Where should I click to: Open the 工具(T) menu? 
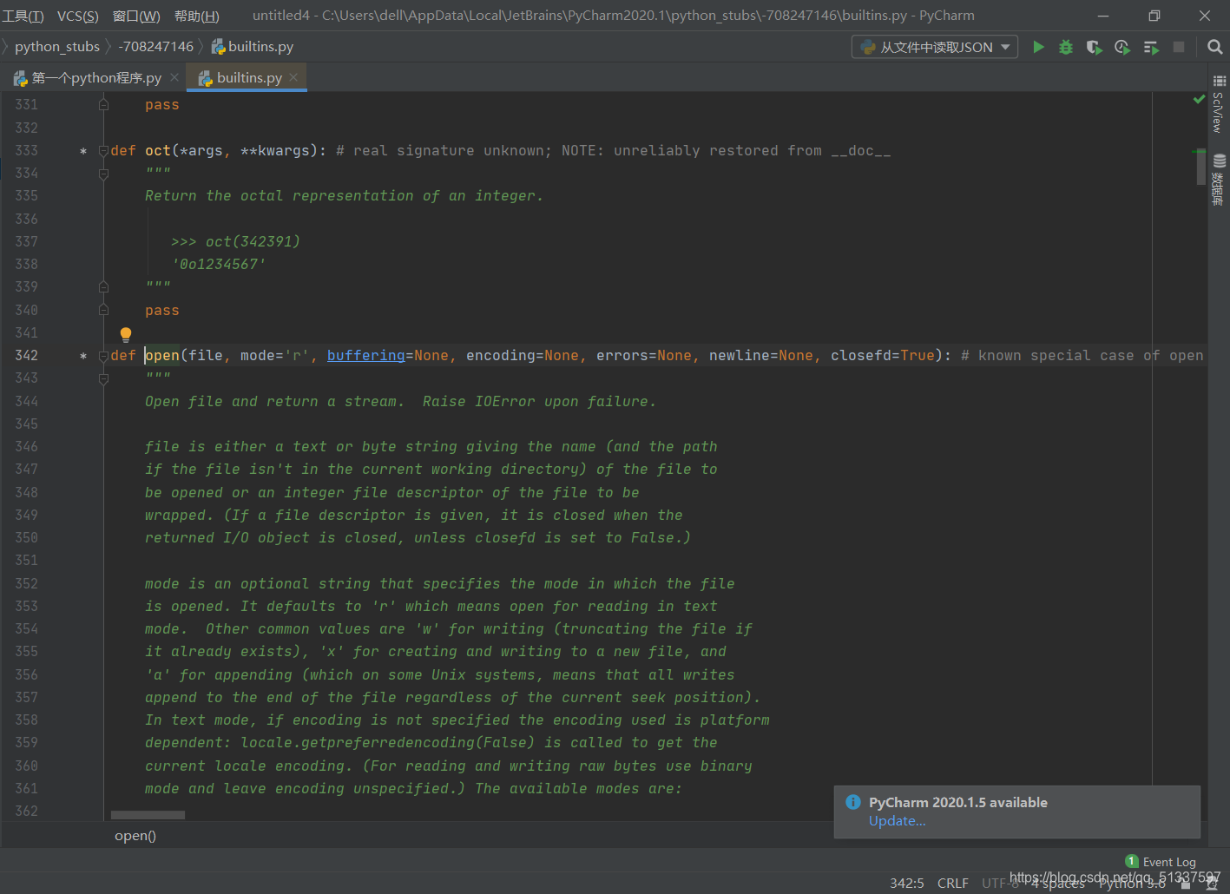click(23, 16)
